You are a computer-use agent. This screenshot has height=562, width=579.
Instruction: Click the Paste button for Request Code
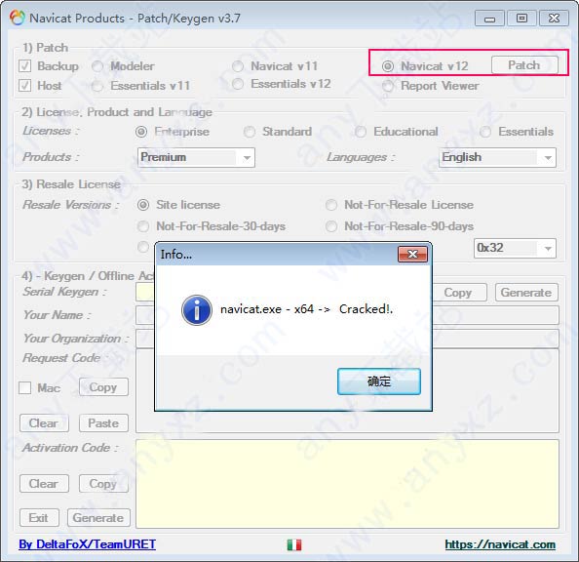point(103,423)
